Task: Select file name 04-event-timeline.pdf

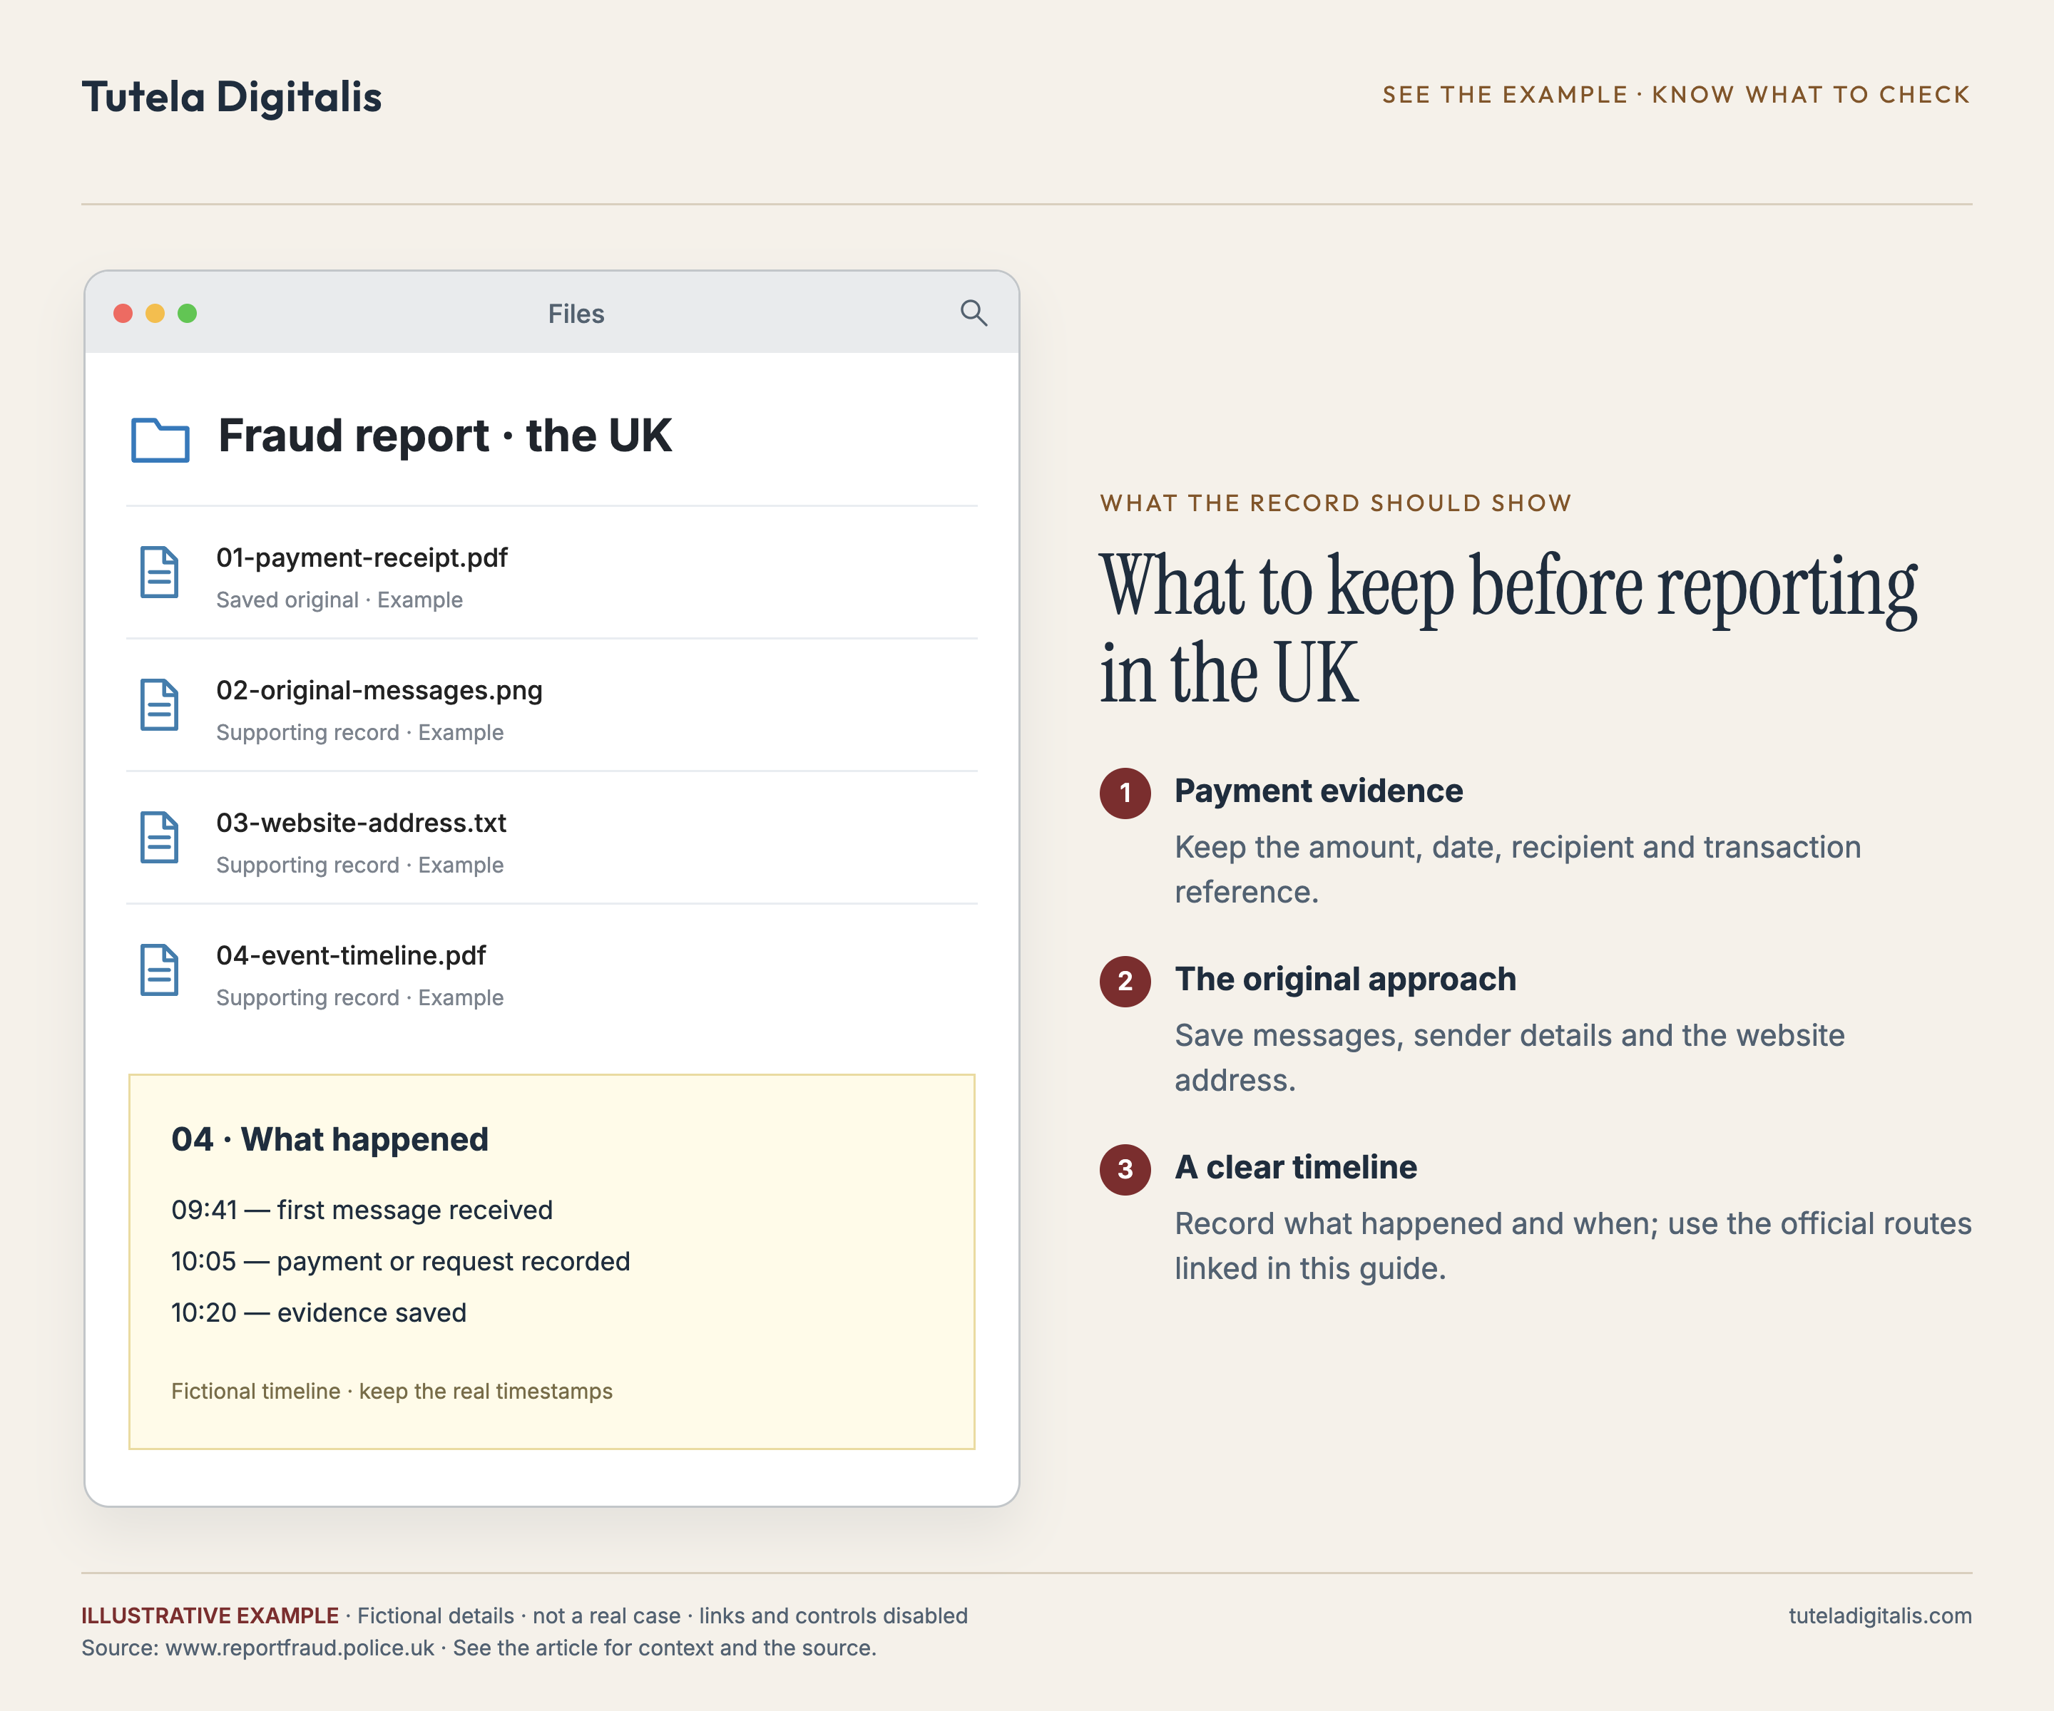Action: [x=351, y=955]
